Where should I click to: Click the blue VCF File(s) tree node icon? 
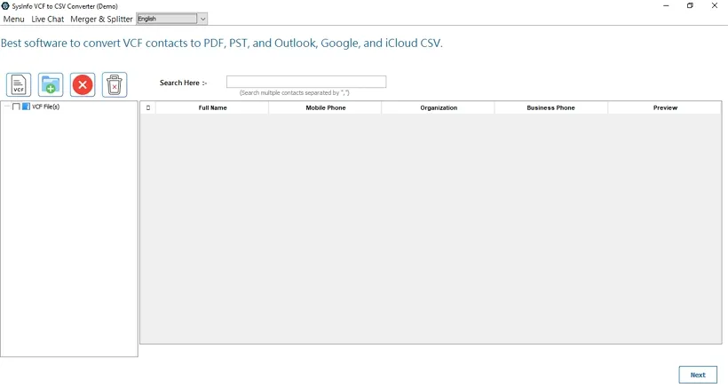(x=26, y=107)
